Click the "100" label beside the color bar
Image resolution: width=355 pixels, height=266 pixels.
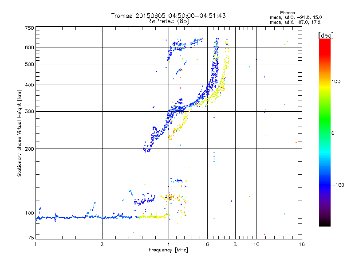(x=336, y=82)
